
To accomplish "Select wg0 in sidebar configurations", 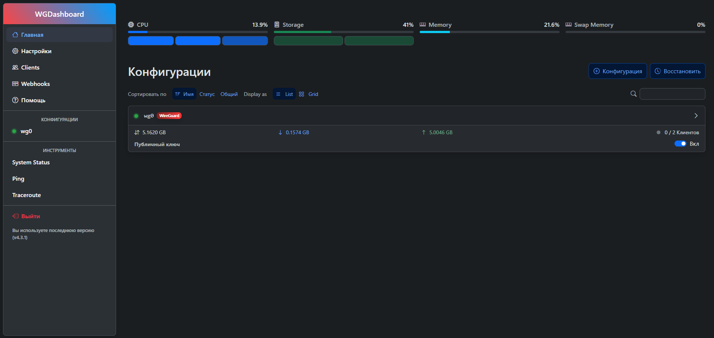I will pos(60,131).
